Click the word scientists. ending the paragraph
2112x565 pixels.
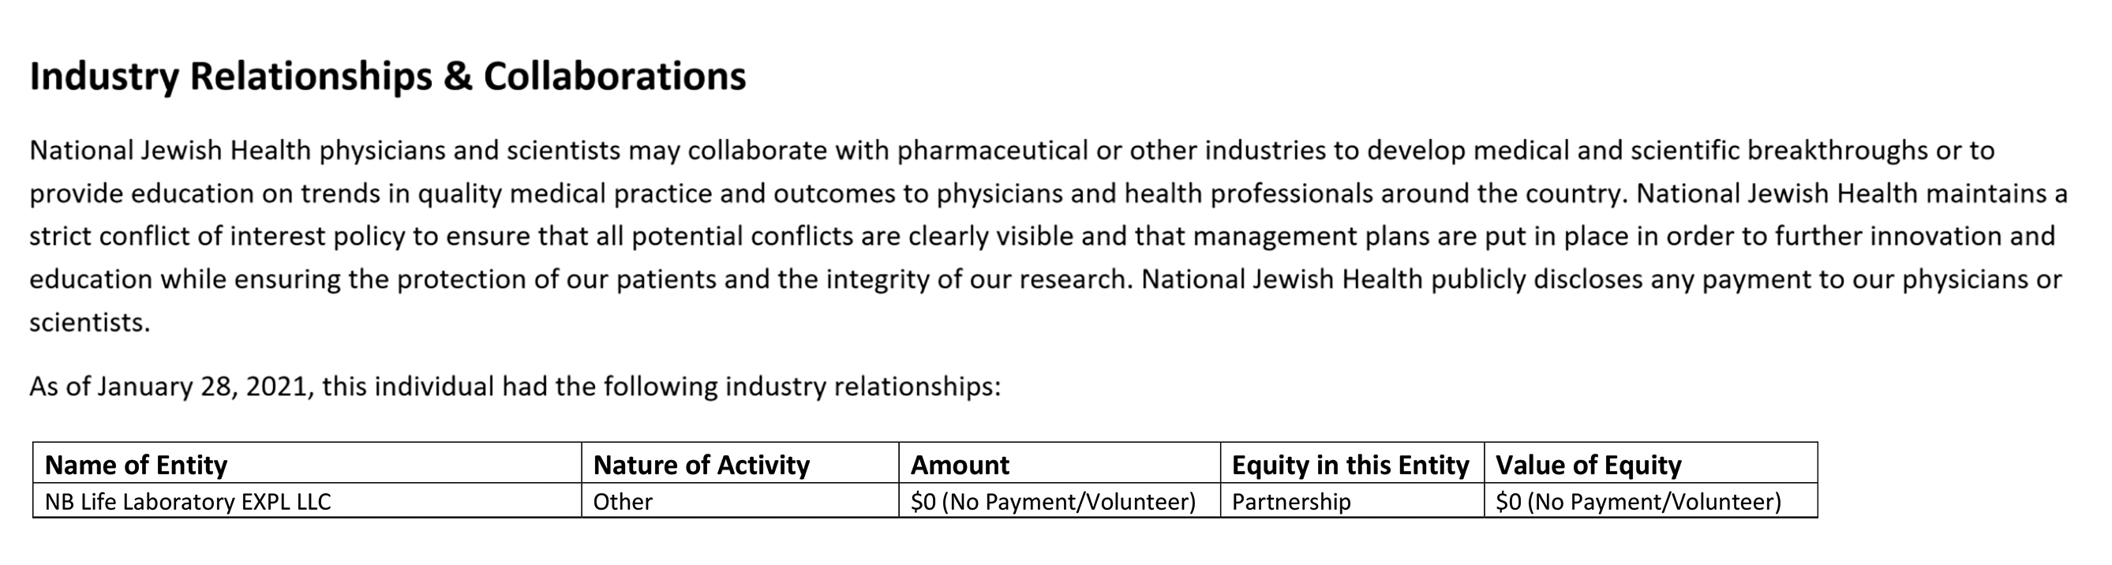(x=90, y=322)
